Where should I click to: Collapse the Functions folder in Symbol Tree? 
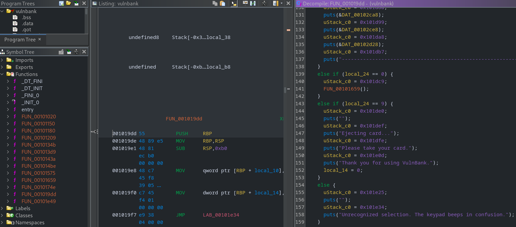point(3,74)
